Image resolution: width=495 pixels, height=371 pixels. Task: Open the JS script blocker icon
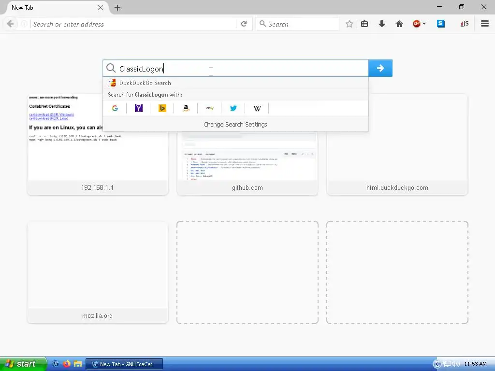(x=465, y=24)
